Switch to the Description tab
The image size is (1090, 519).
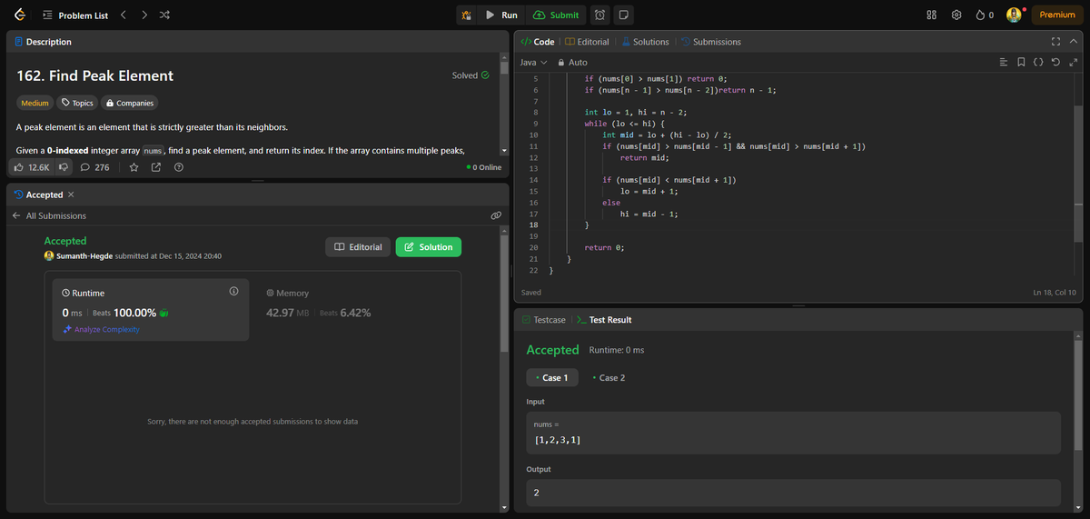tap(44, 42)
